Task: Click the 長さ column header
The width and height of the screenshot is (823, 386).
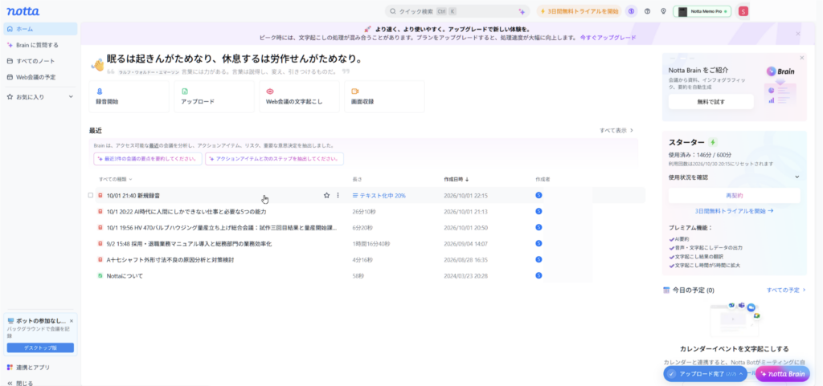Action: [x=357, y=179]
